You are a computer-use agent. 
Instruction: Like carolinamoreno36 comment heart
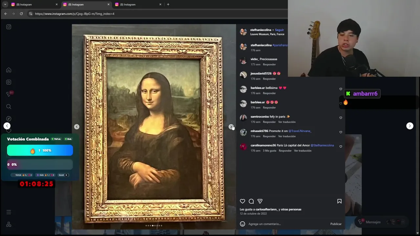[x=341, y=147]
